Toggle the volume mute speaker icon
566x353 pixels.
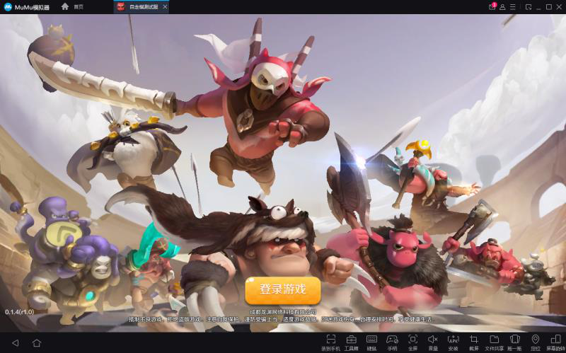click(433, 342)
